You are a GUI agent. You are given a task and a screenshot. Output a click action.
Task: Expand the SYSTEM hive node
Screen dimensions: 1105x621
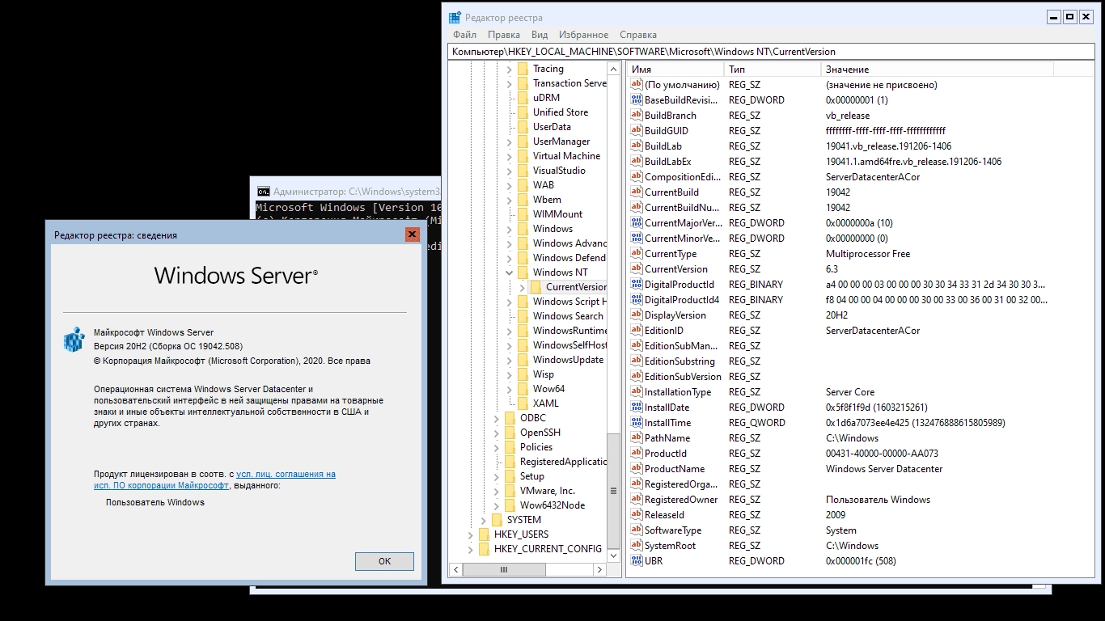tap(483, 520)
